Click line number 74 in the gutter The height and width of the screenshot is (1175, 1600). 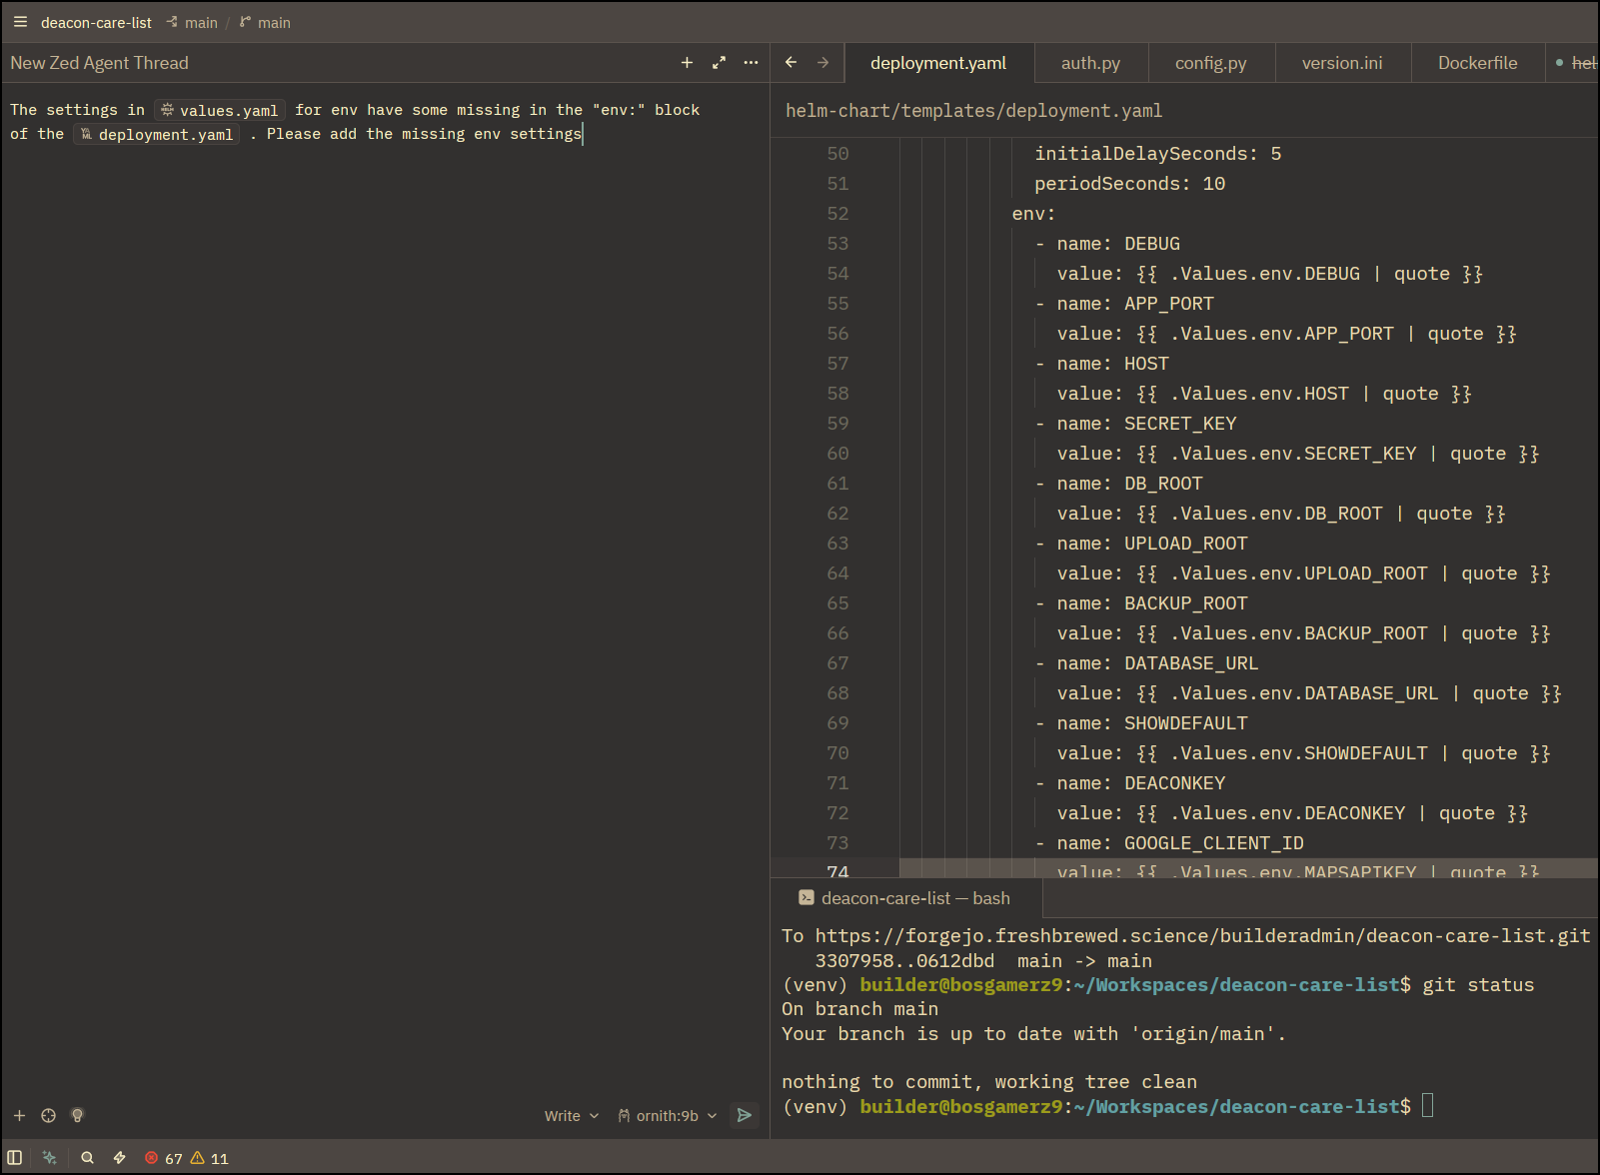point(837,871)
